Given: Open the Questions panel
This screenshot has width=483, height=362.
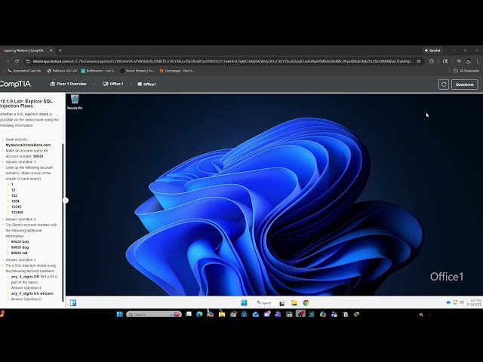Looking at the screenshot, I should click(x=465, y=84).
